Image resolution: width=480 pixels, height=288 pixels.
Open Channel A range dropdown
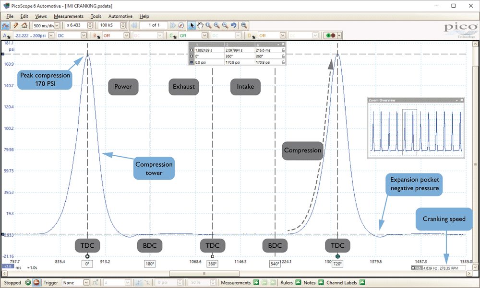pyautogui.click(x=51, y=36)
